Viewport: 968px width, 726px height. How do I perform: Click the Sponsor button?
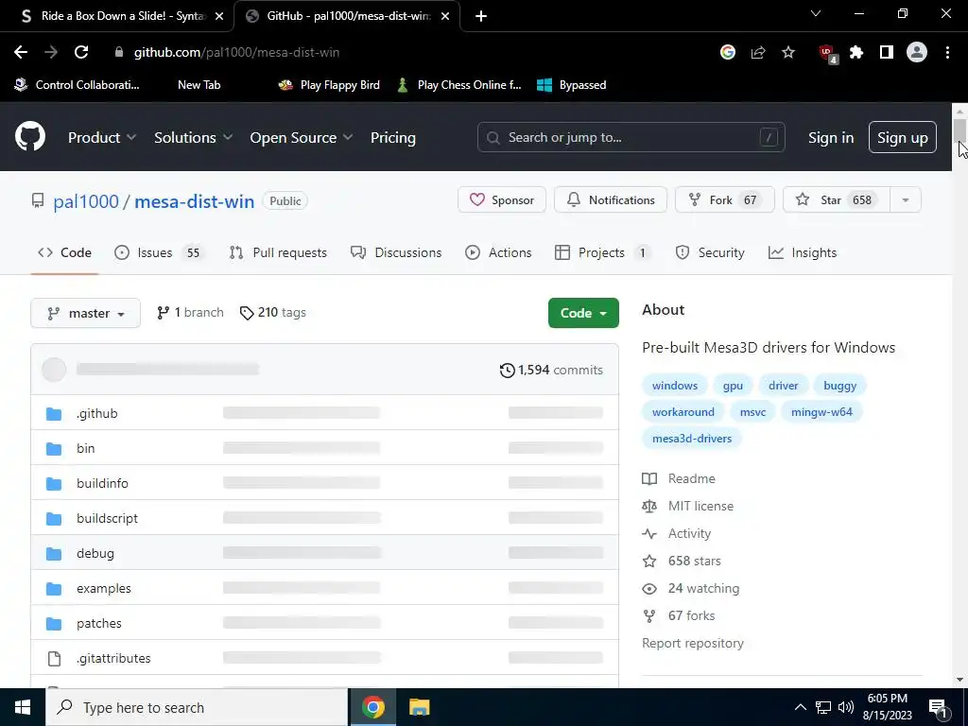[502, 200]
